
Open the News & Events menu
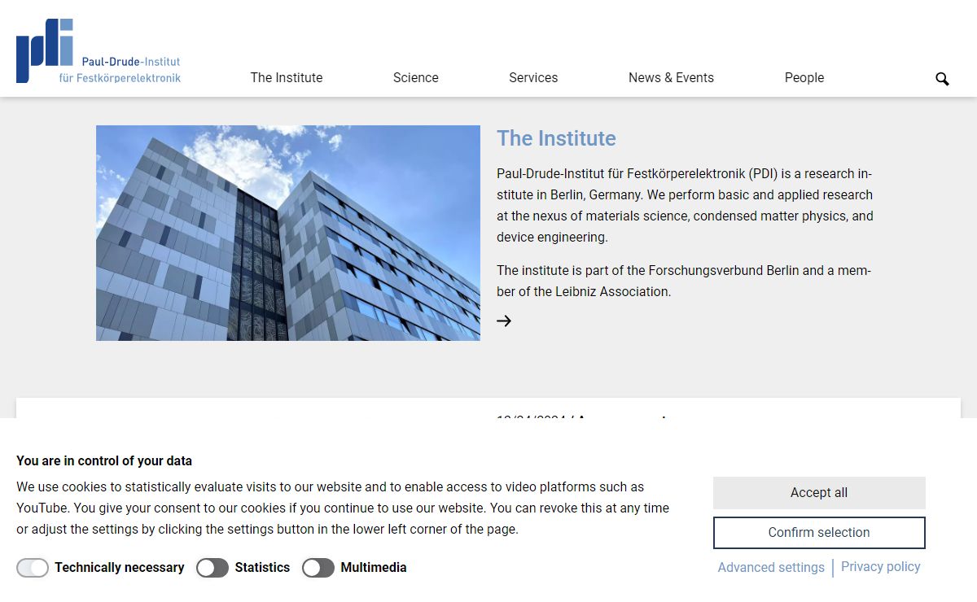[x=671, y=78]
